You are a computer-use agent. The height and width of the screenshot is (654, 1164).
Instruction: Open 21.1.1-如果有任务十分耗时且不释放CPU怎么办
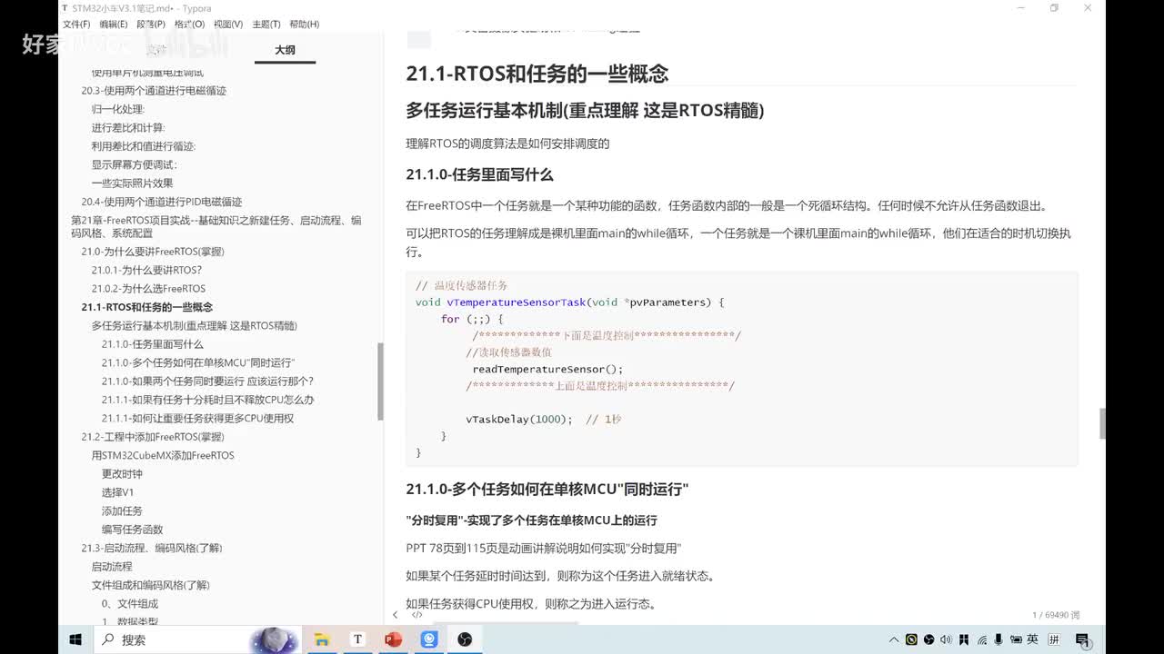click(x=207, y=400)
